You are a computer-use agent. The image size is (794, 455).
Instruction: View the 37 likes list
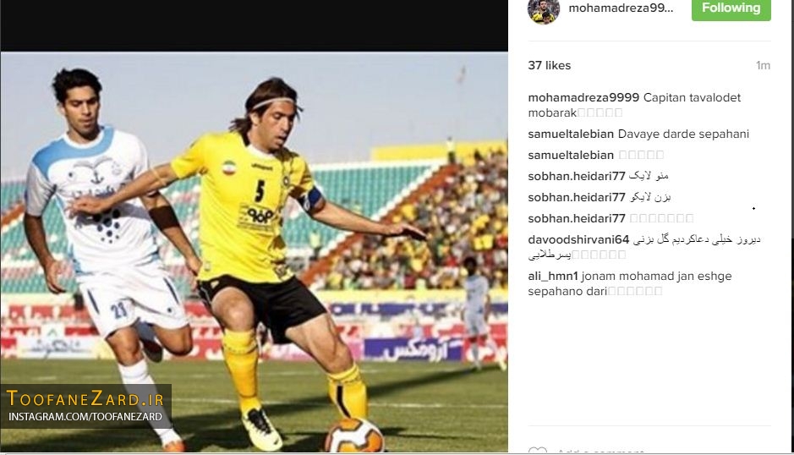(549, 65)
